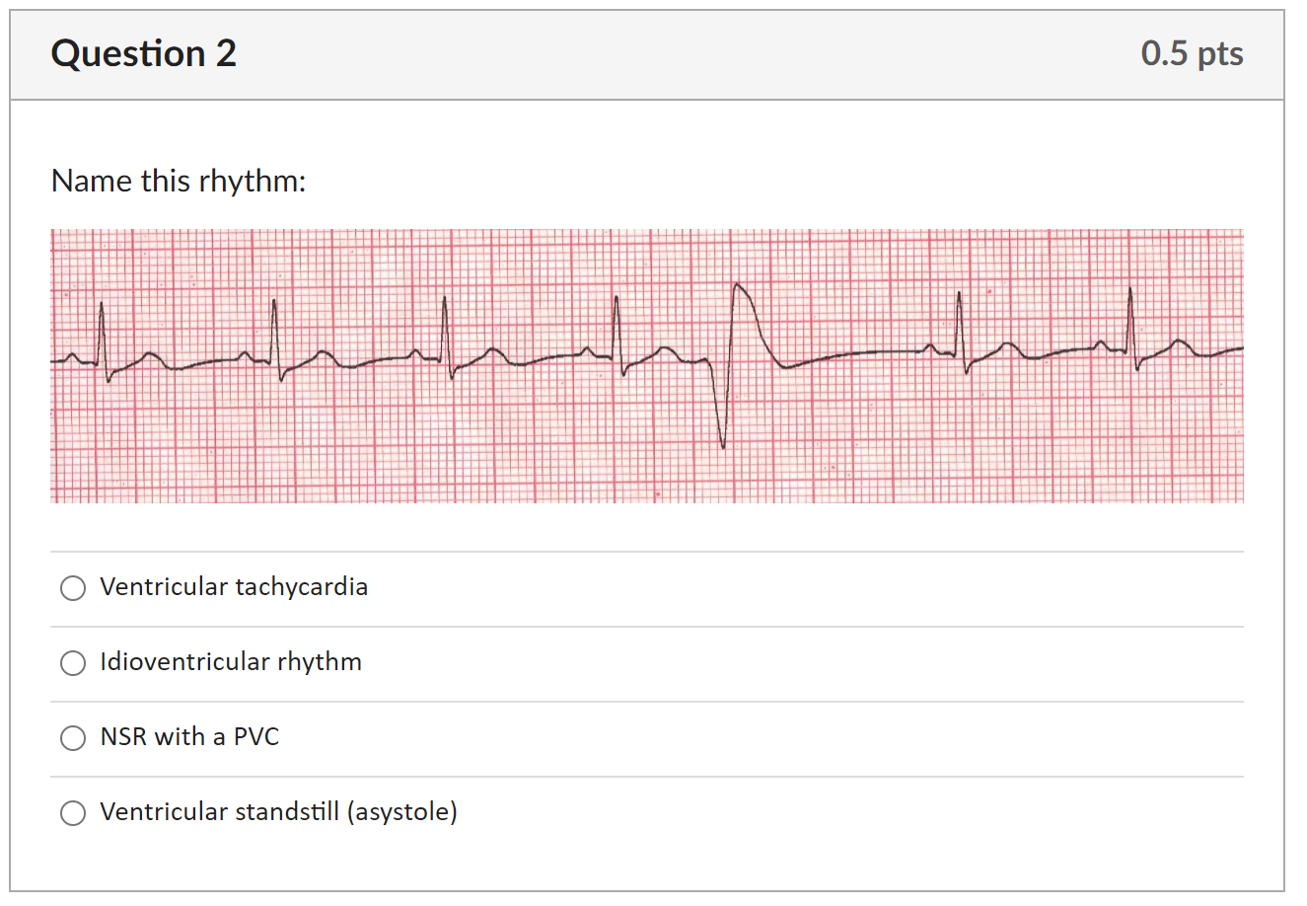Click the first QRS spike after the PVC pause
This screenshot has width=1307, height=906.
pyautogui.click(x=960, y=332)
